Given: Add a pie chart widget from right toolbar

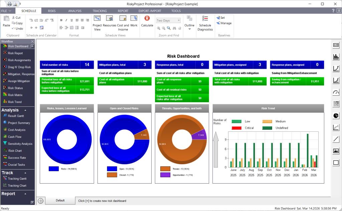Looking at the screenshot, I should tap(336, 115).
